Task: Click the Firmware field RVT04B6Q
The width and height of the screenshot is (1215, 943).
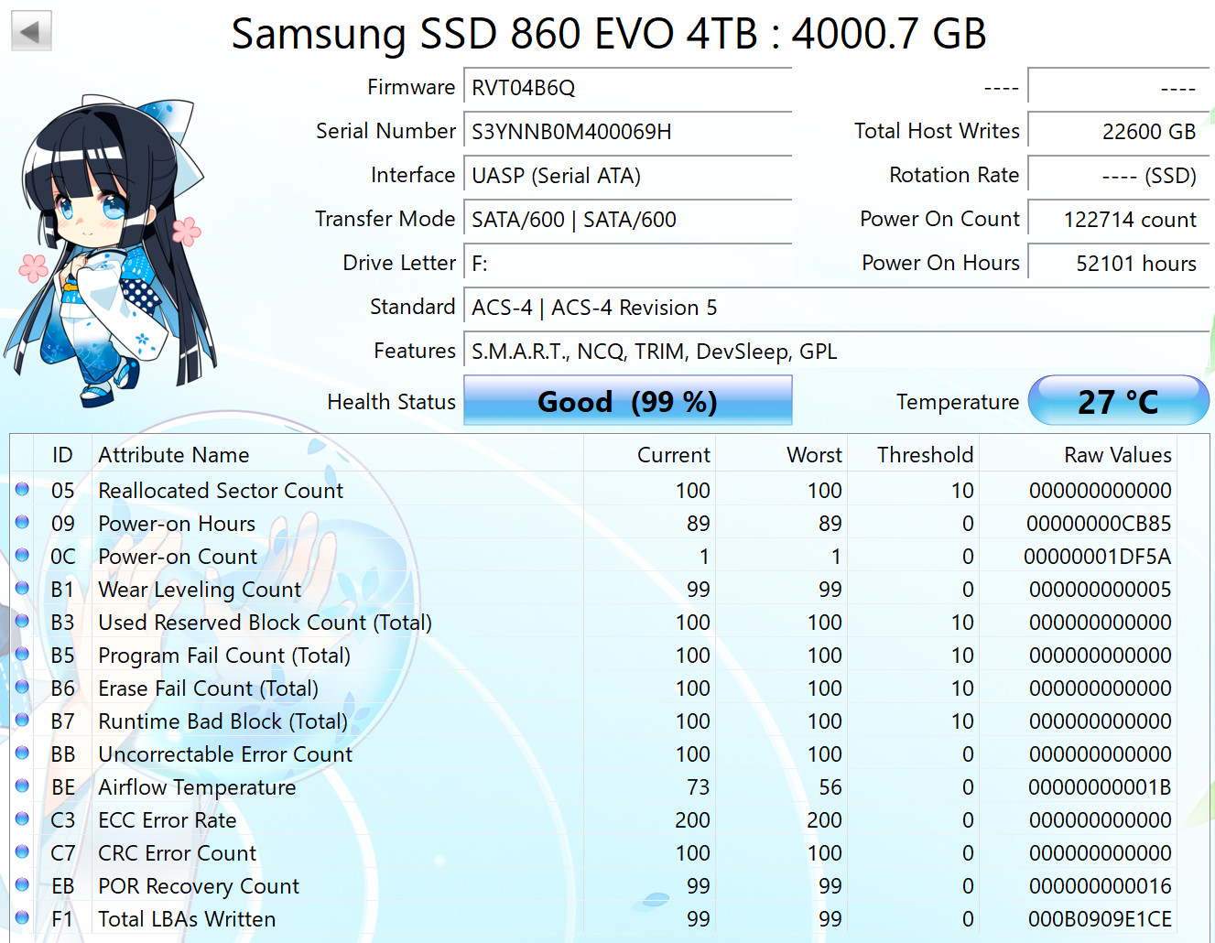Action: 627,88
